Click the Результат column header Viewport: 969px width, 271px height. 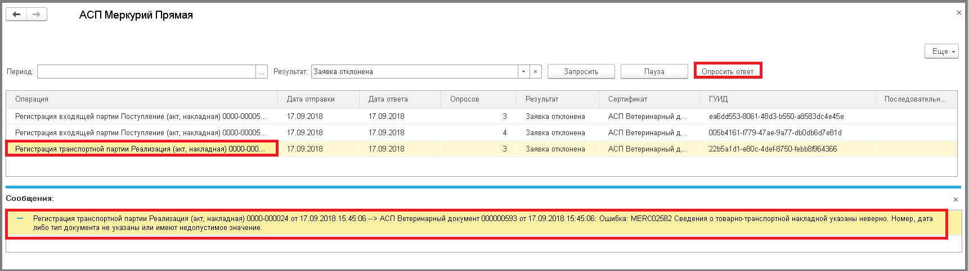(x=558, y=99)
